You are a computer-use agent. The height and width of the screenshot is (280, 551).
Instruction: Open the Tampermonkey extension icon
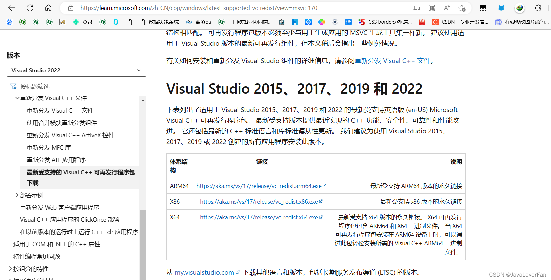click(x=483, y=8)
